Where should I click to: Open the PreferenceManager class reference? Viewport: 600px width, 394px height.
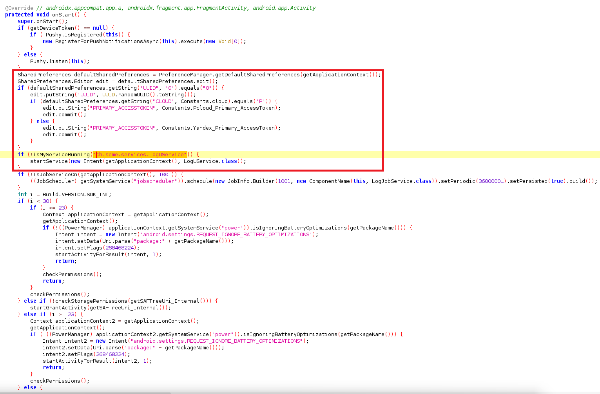tap(185, 74)
